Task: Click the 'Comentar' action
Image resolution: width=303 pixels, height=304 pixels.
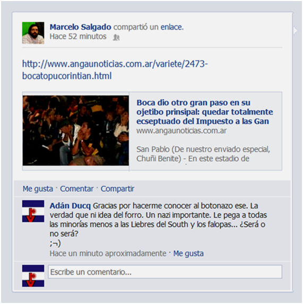Action: [77, 189]
